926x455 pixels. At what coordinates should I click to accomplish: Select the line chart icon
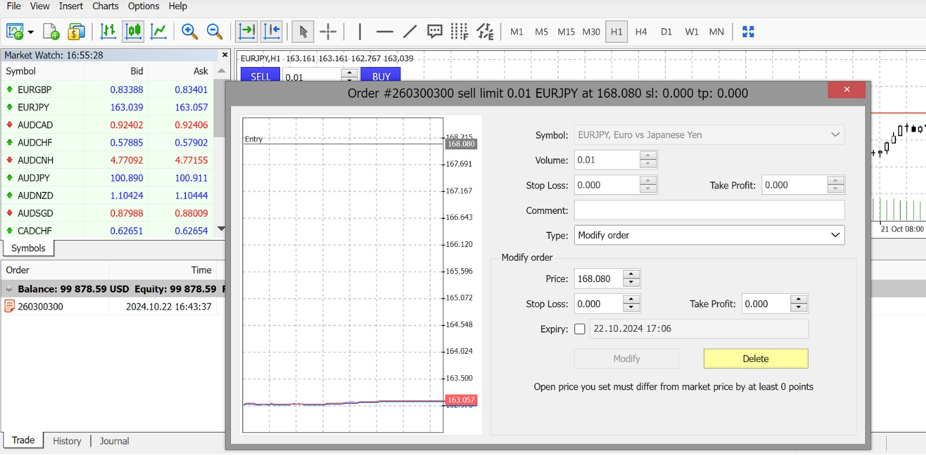(x=158, y=31)
